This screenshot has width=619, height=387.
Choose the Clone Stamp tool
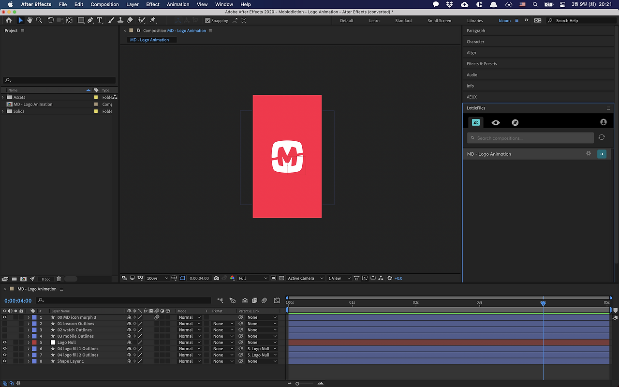coord(120,20)
